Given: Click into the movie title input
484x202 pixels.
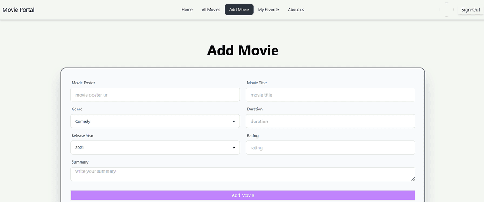Looking at the screenshot, I should 330,95.
